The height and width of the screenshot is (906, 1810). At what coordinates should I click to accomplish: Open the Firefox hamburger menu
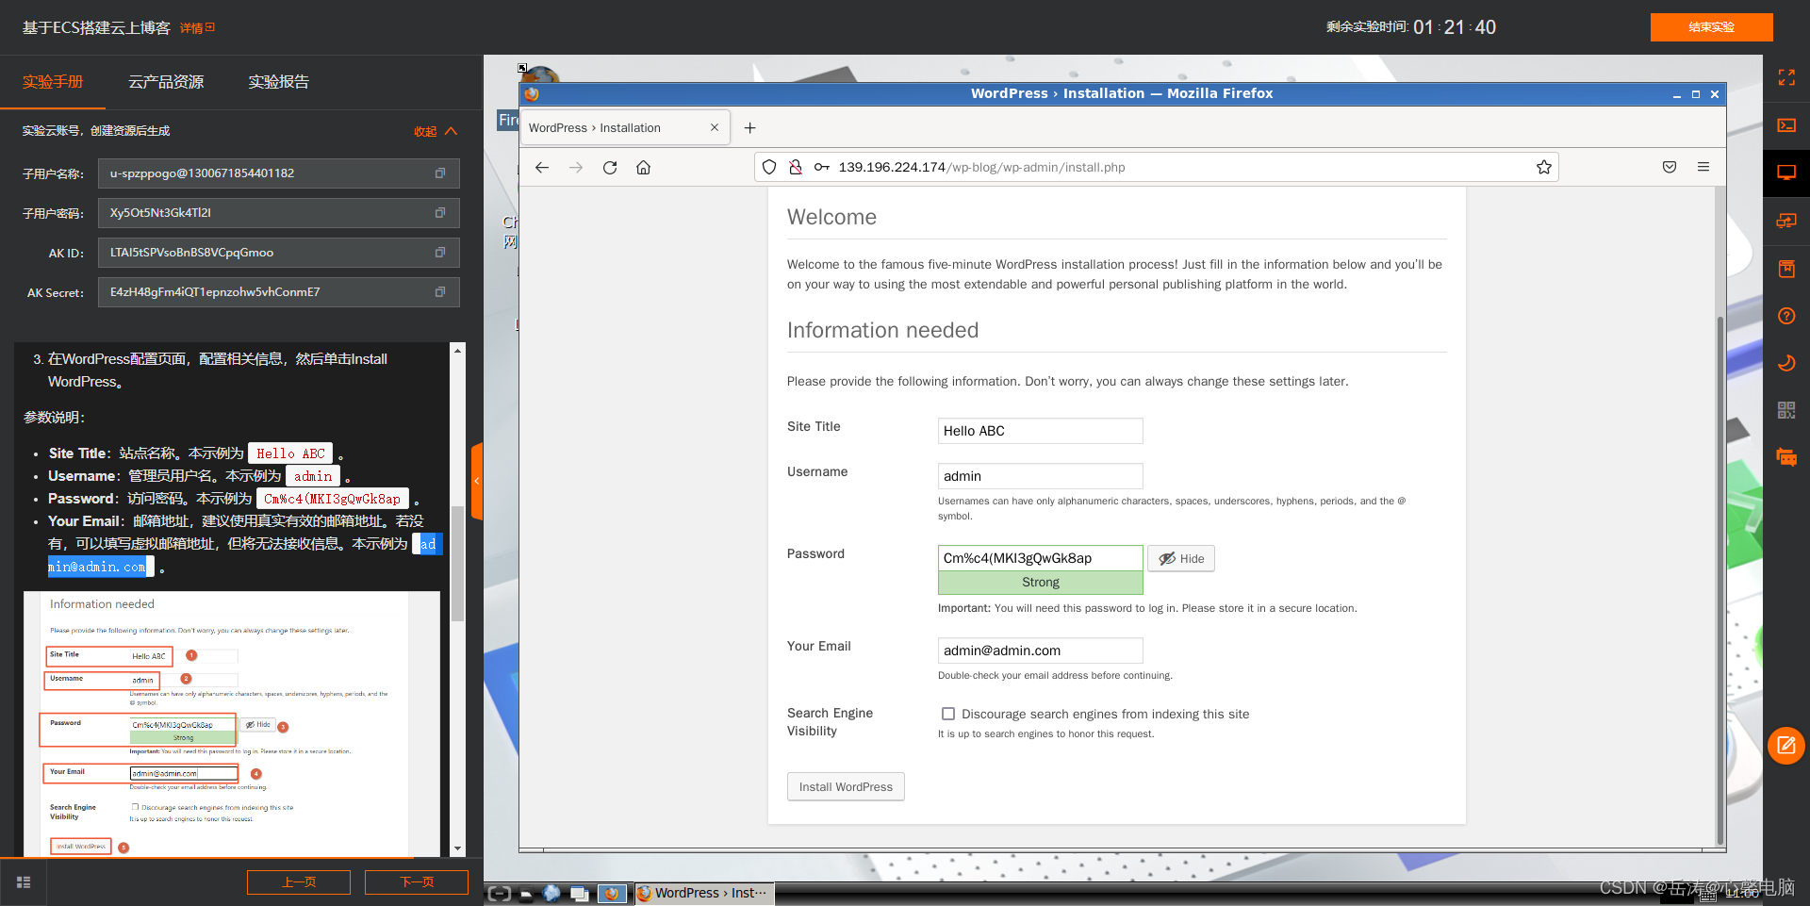(1703, 168)
